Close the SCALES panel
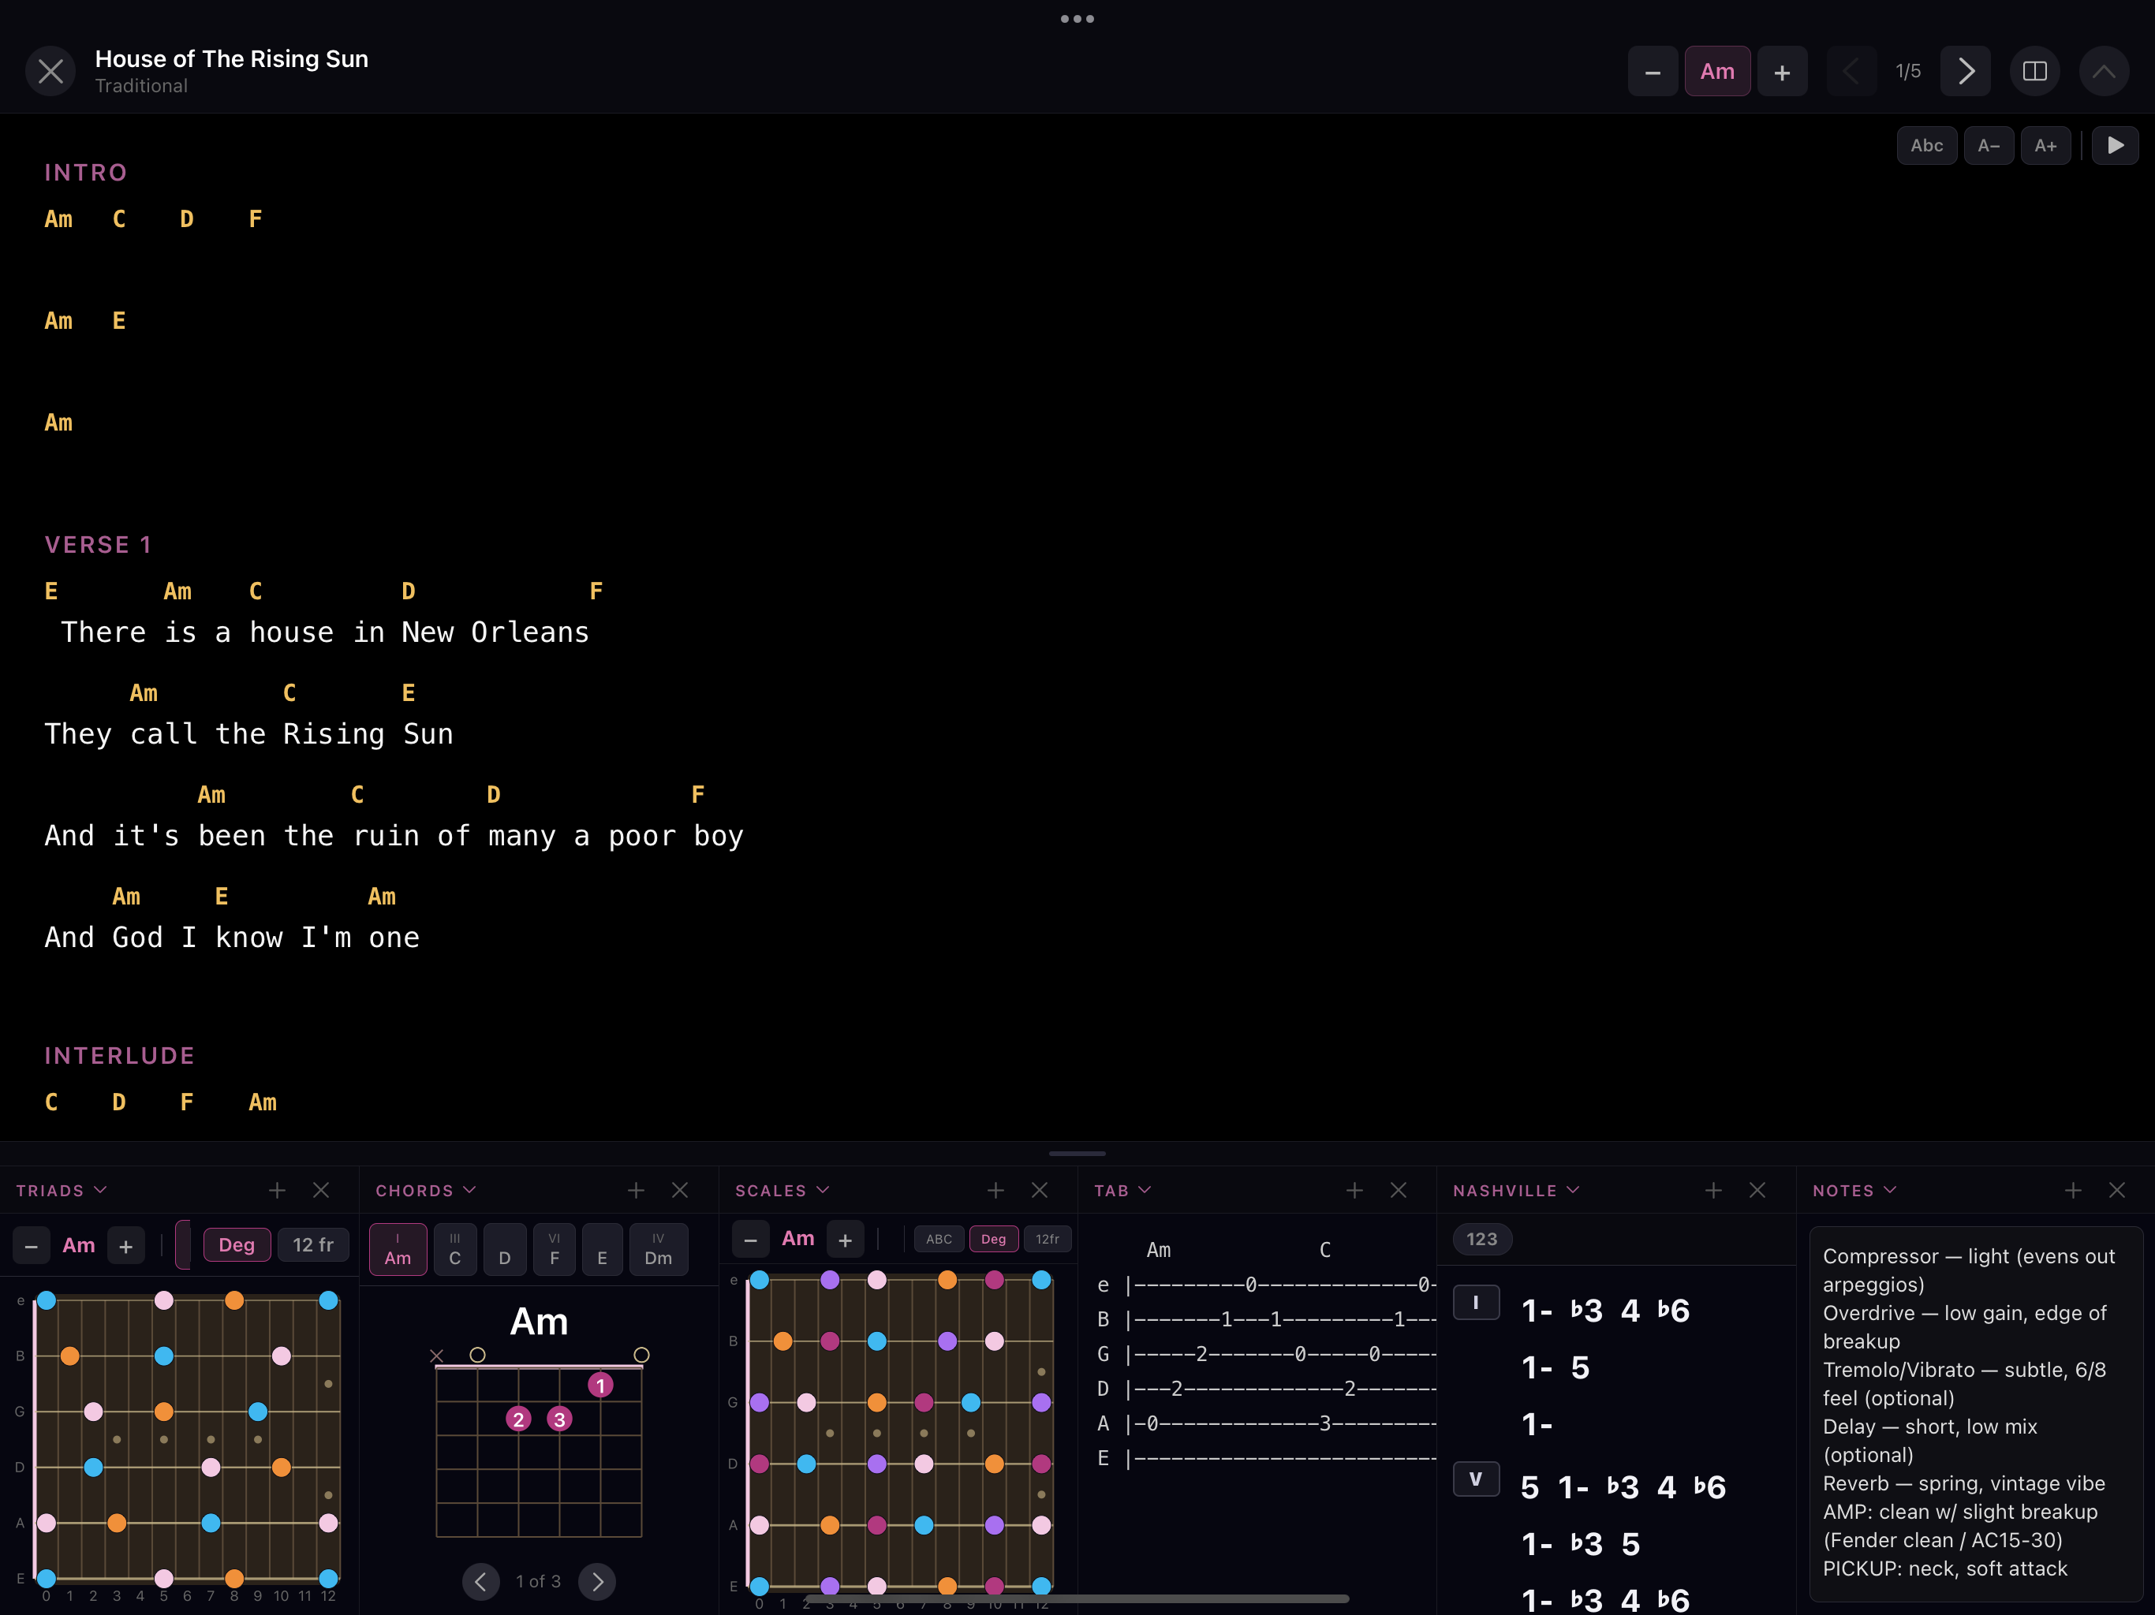 point(1040,1190)
